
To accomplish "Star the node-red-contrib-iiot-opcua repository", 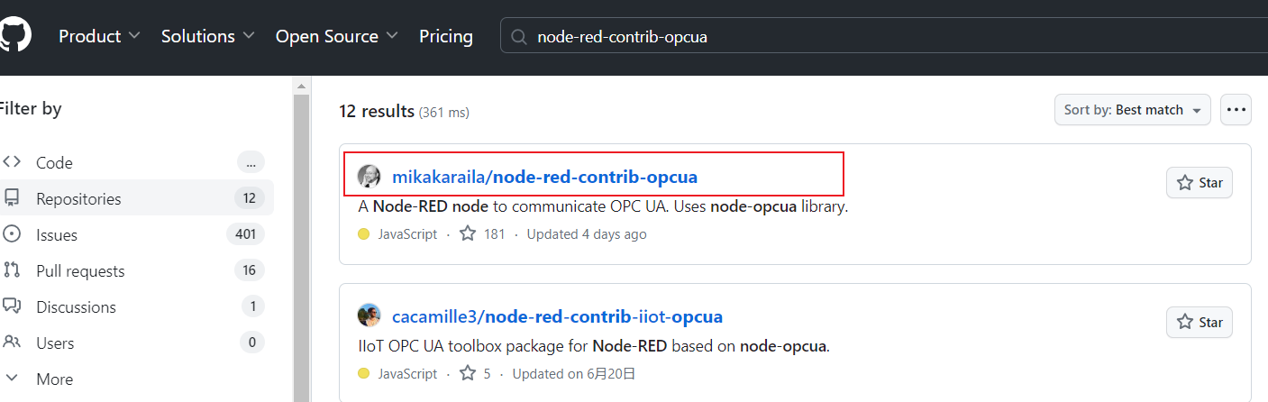I will 1200,323.
